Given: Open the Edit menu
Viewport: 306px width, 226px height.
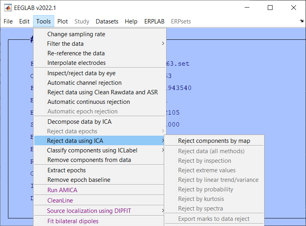Looking at the screenshot, I should click(x=24, y=21).
